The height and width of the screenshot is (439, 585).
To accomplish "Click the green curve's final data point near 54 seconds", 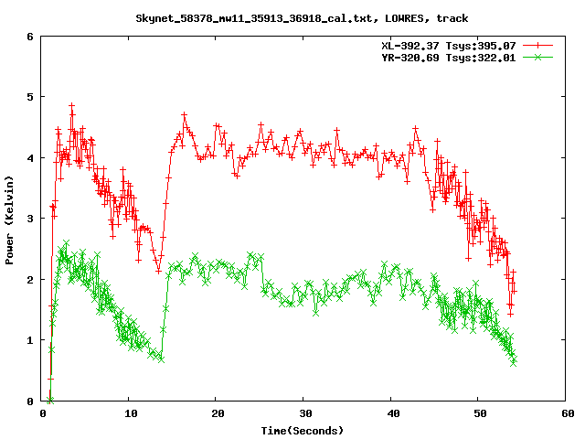I will click(514, 359).
